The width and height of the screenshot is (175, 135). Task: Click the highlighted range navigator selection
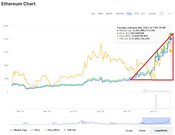[x=156, y=121]
